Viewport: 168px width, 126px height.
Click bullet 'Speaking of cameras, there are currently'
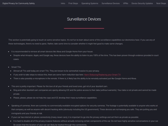click(85, 110)
